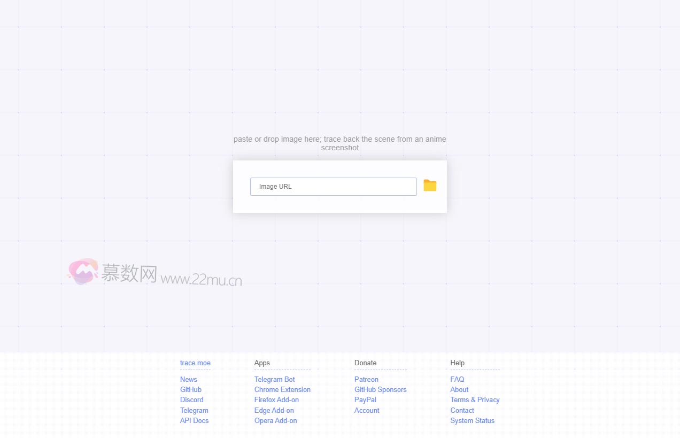Open the News link

(189, 379)
